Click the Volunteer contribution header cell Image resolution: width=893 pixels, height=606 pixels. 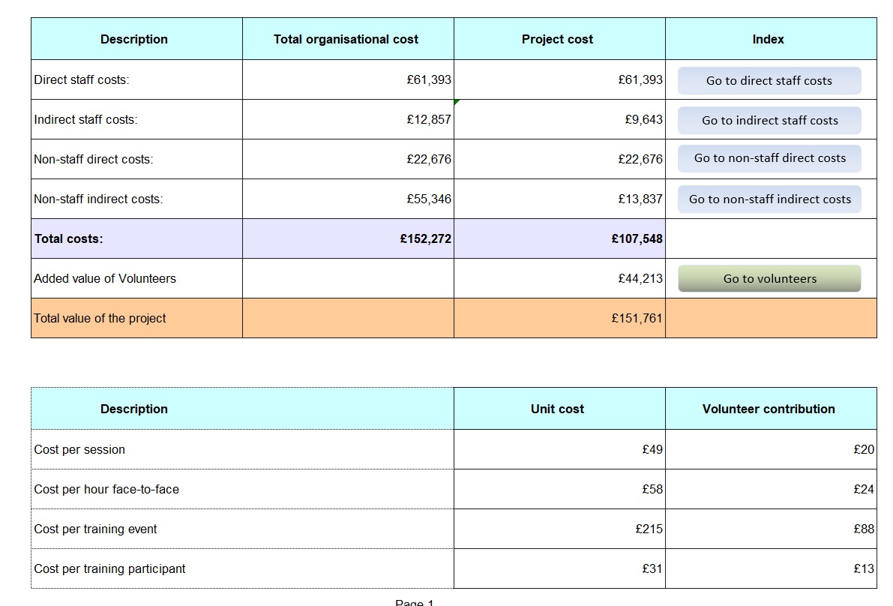pos(769,409)
